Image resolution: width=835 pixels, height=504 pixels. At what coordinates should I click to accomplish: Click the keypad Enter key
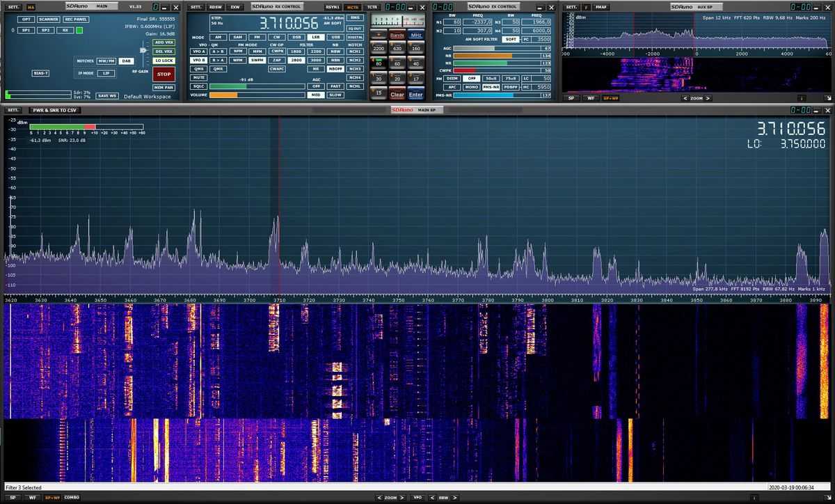[415, 94]
